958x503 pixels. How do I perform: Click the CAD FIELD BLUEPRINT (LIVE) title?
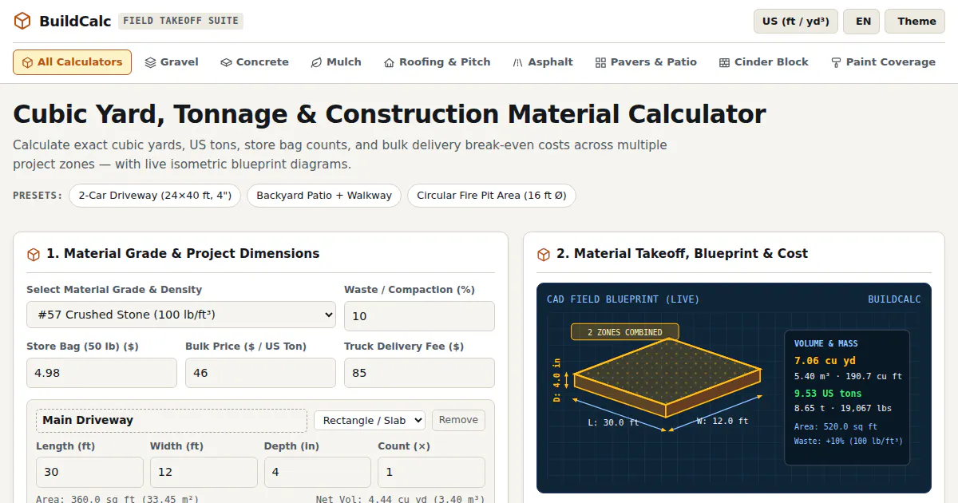point(623,299)
